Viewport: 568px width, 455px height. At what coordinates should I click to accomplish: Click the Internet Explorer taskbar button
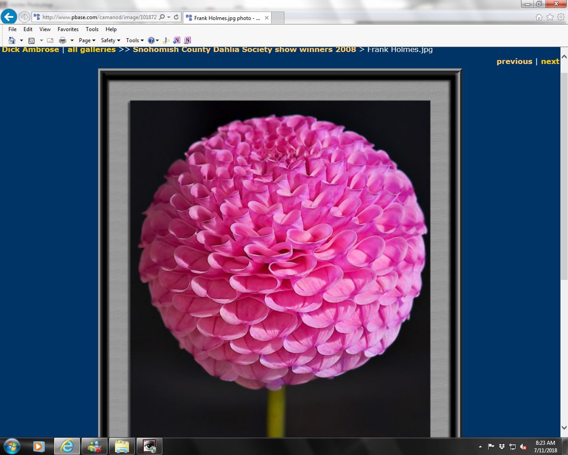(x=67, y=446)
